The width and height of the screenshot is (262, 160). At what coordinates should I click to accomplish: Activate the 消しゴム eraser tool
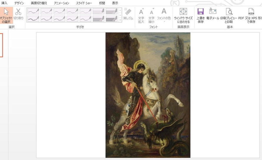[x=128, y=14]
